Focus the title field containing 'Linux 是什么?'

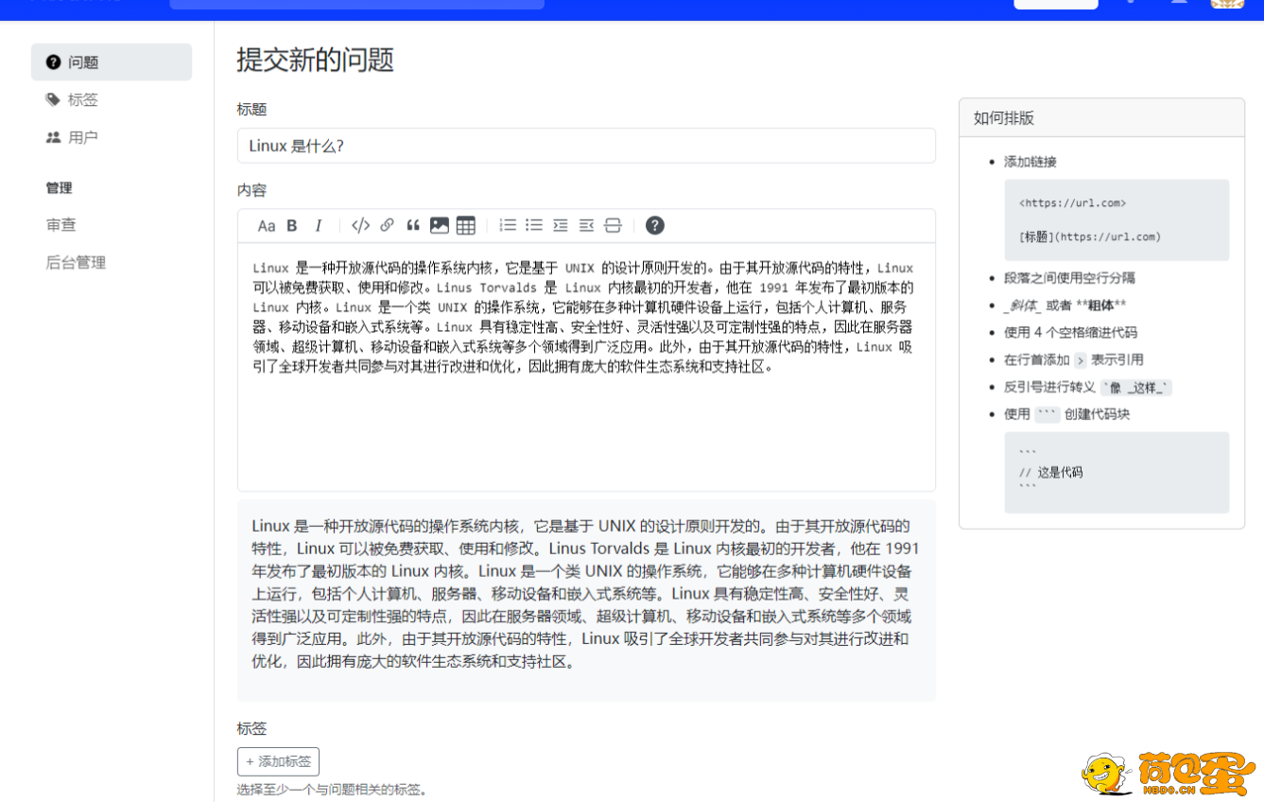586,146
